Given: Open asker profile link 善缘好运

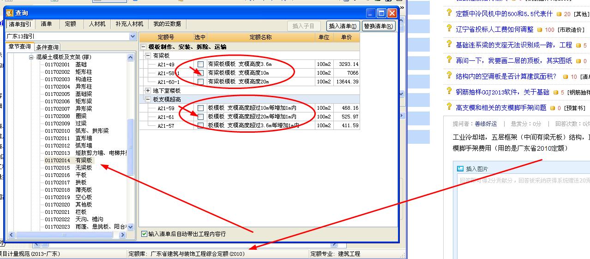Looking at the screenshot, I should point(485,124).
